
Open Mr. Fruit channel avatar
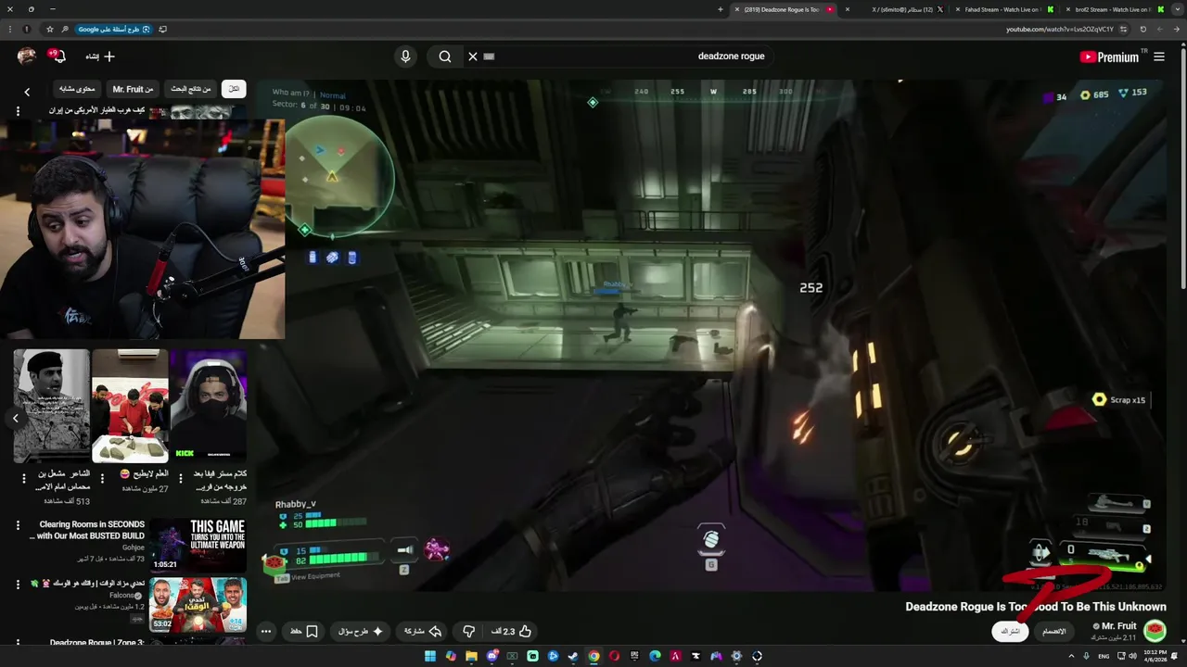tap(1155, 631)
